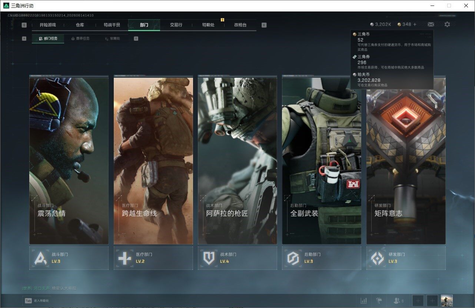This screenshot has height=308, width=475.
Task: Click the 战斗部门 LV.3 panel
Action: coord(69,258)
